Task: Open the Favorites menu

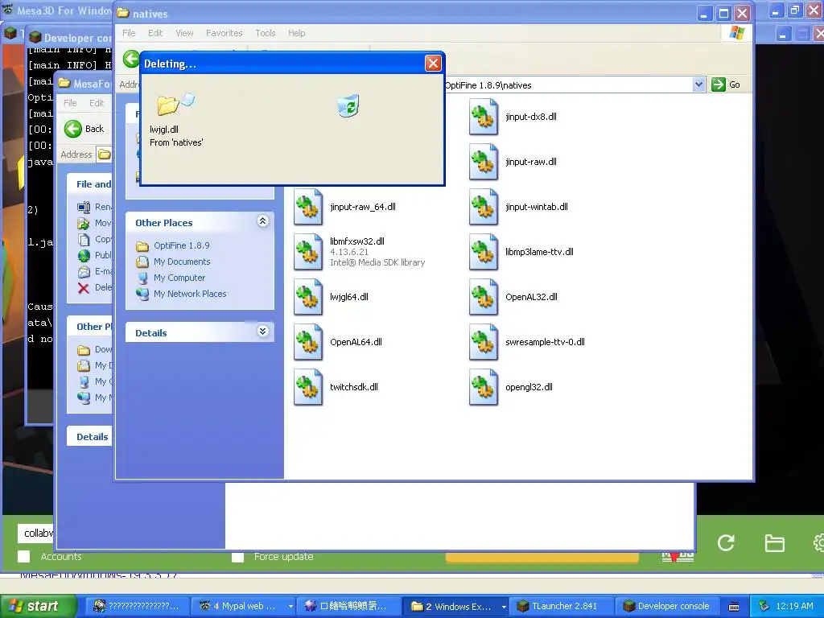Action: (x=225, y=32)
